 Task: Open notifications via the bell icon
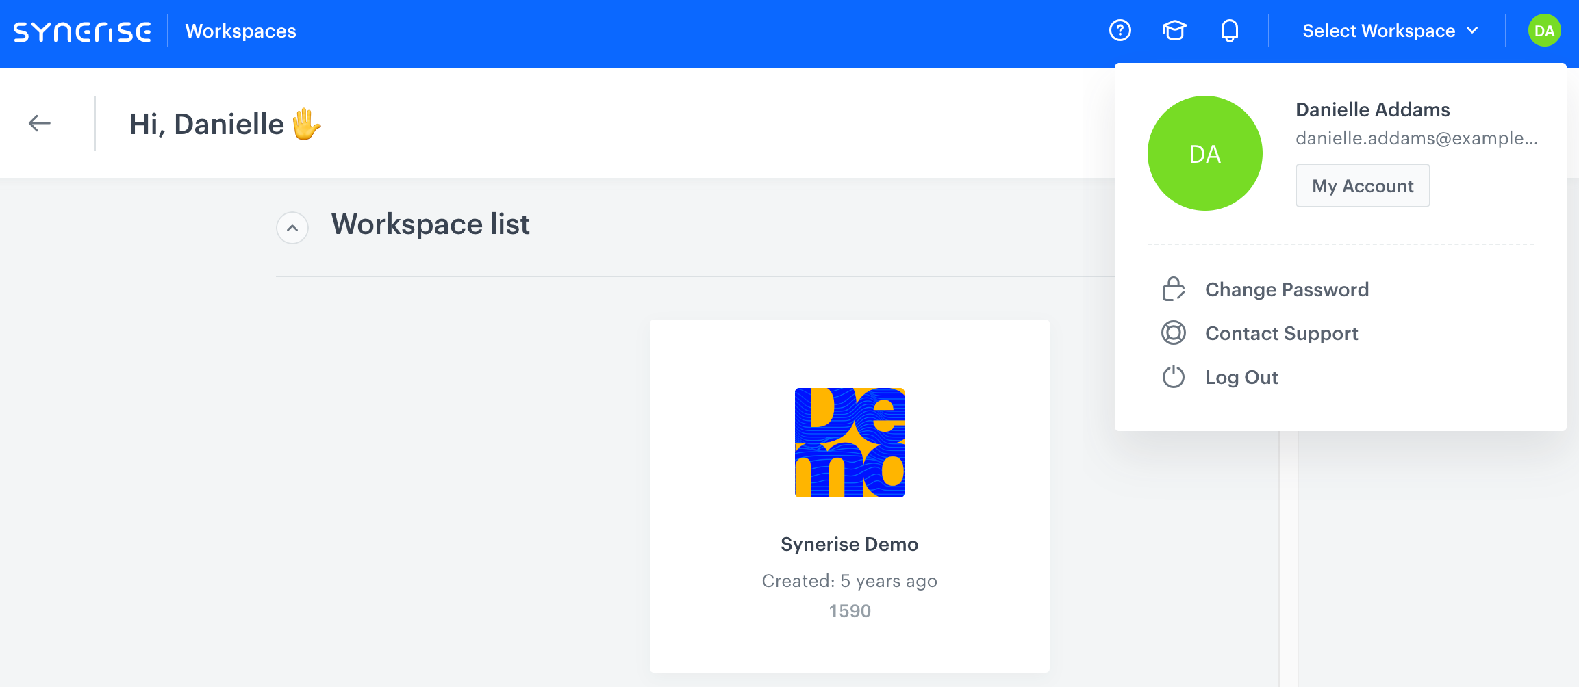pyautogui.click(x=1229, y=31)
